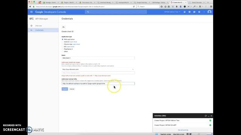Select Other application type
Viewport: 241px width, 135px height.
pyautogui.click(x=63, y=52)
